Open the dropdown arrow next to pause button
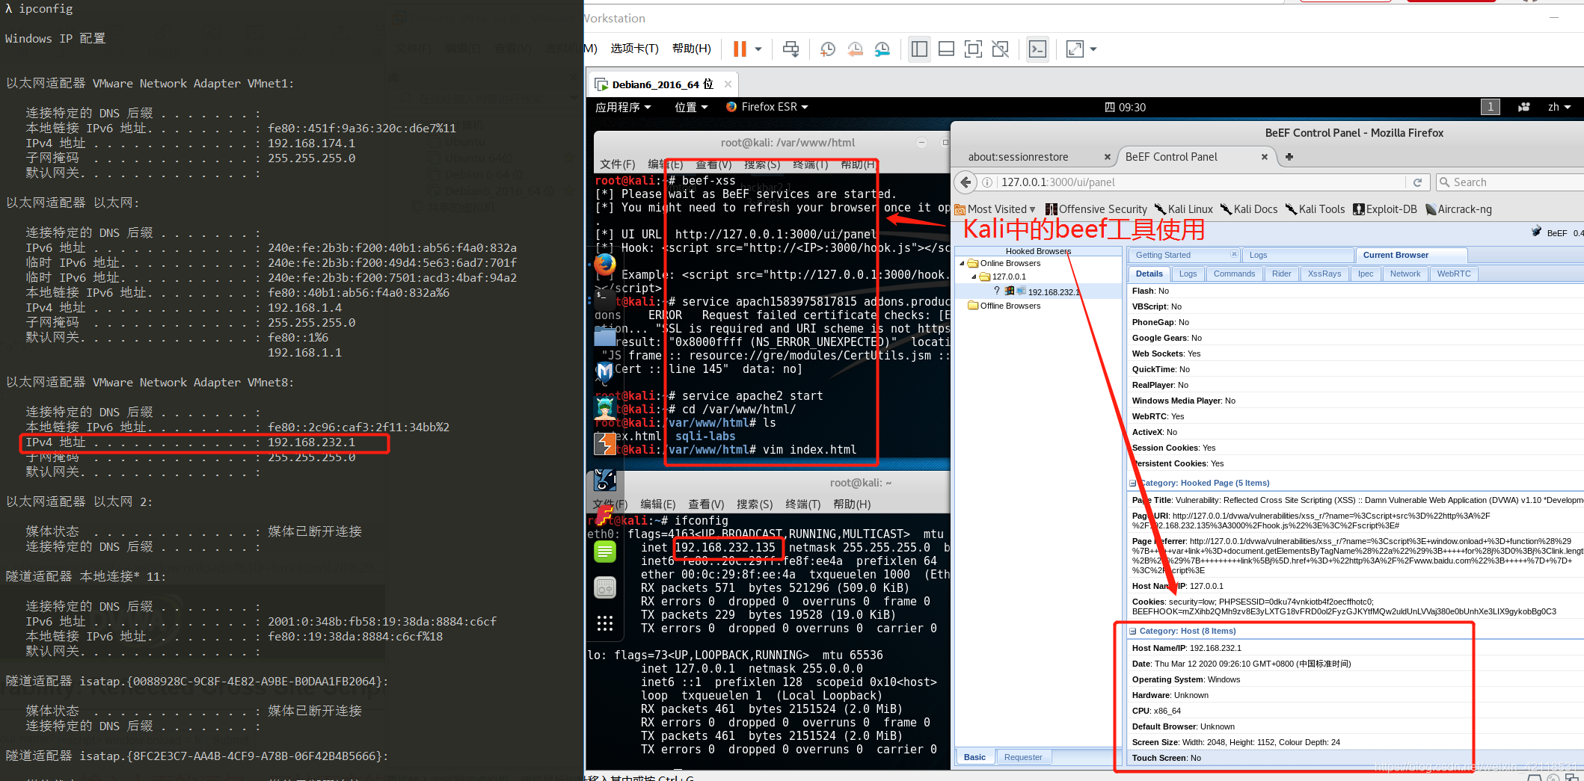 click(758, 49)
